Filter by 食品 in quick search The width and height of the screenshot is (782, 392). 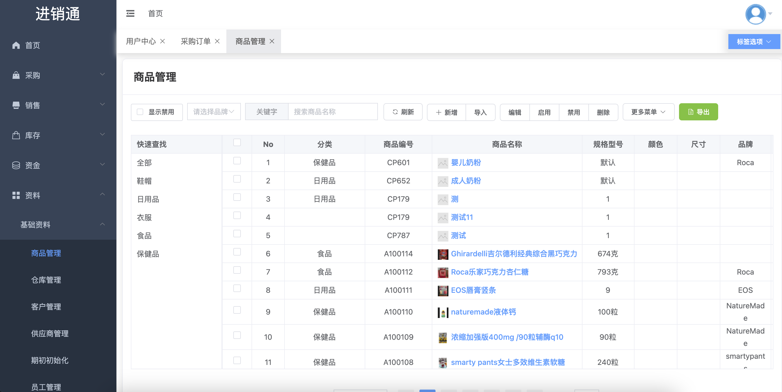click(x=144, y=236)
